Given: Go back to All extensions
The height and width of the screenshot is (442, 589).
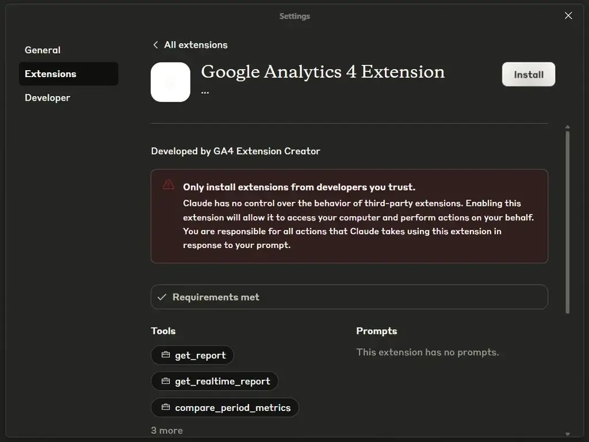Looking at the screenshot, I should pyautogui.click(x=196, y=45).
